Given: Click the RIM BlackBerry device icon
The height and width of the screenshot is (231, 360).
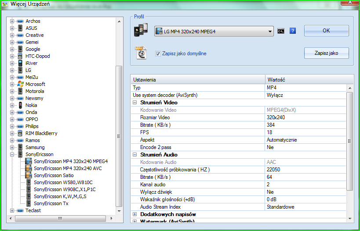Looking at the screenshot, I should 20,133.
